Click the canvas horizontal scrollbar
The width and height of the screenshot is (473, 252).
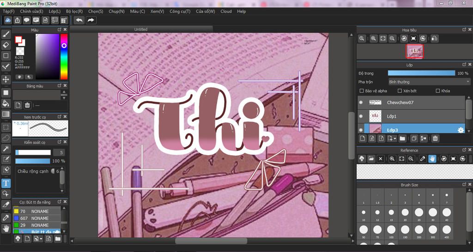point(211,241)
